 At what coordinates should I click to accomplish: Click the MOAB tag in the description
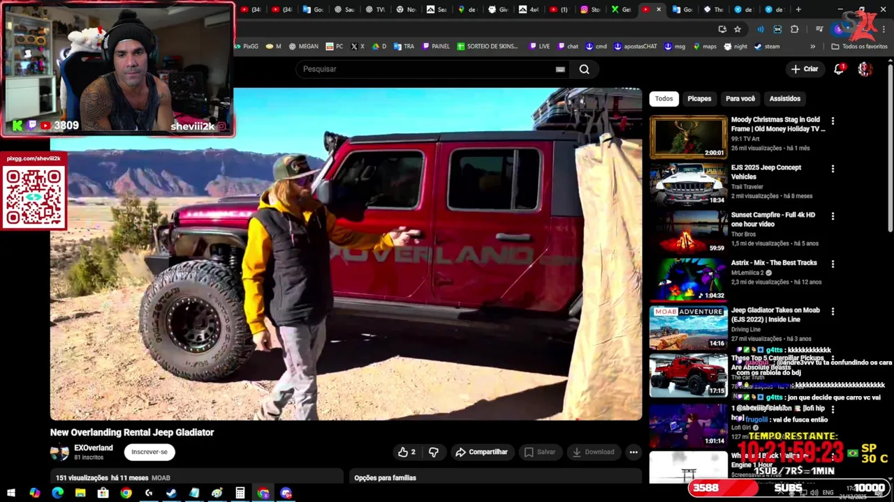tap(161, 478)
